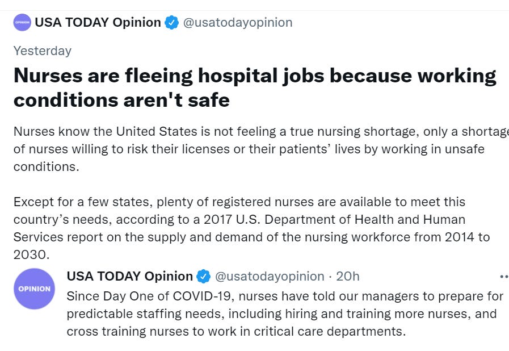Open the tweet starting 'Since Day One of COVID-19'
The height and width of the screenshot is (351, 509).
285,314
